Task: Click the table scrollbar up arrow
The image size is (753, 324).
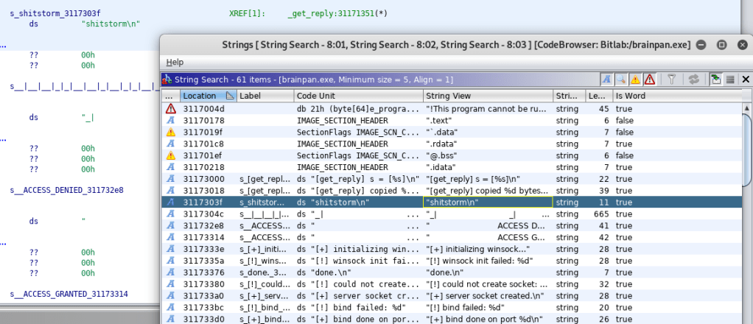Action: pyautogui.click(x=746, y=108)
